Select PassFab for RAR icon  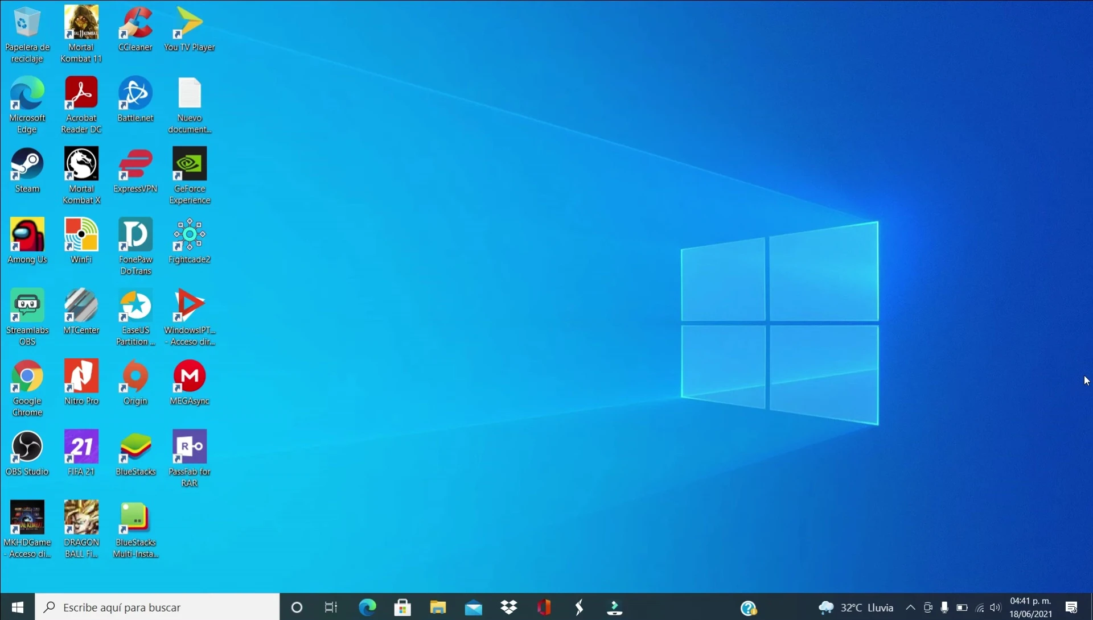point(190,458)
